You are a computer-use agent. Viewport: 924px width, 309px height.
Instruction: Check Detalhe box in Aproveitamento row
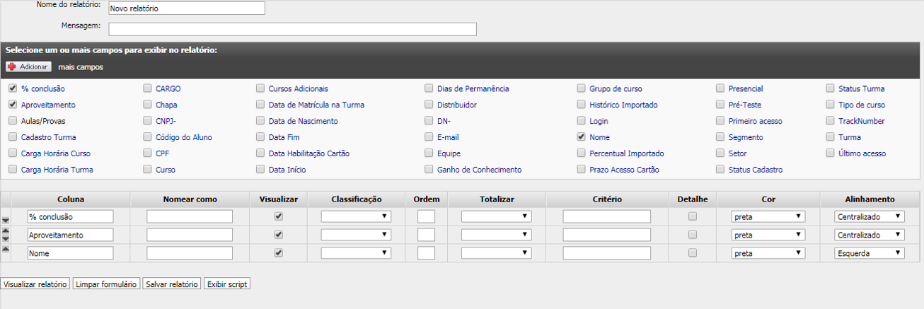point(693,234)
